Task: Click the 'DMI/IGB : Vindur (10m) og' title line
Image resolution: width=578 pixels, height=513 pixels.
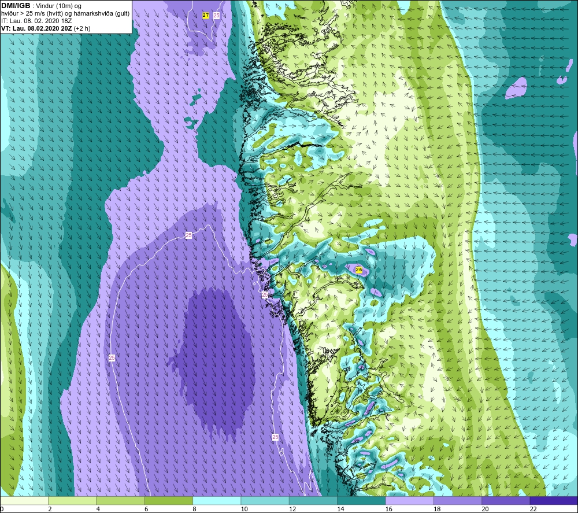Action: (41, 6)
